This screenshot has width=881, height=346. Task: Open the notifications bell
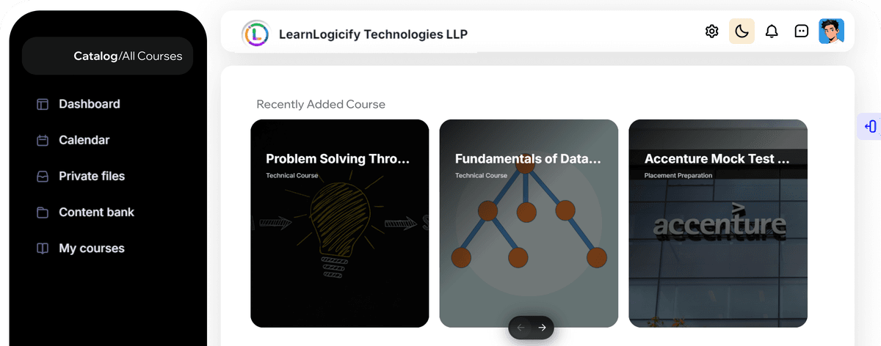[772, 32]
